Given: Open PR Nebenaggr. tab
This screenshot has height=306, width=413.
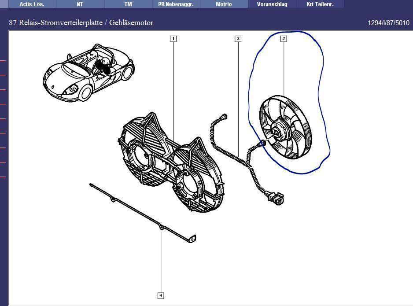Looking at the screenshot, I should (176, 4).
